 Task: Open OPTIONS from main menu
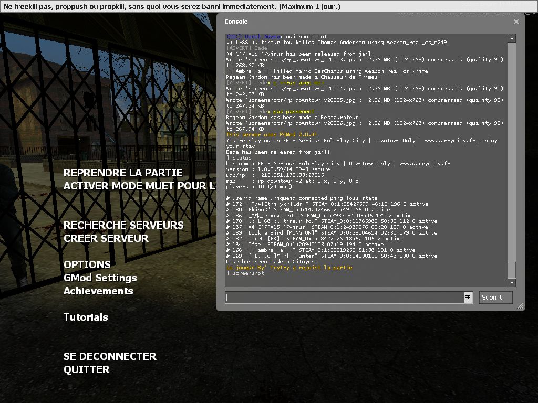[x=87, y=264]
